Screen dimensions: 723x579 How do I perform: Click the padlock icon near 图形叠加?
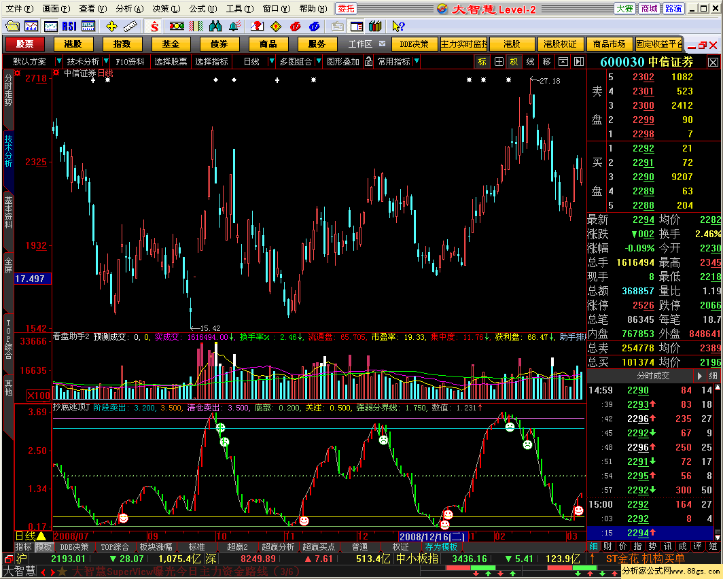click(x=368, y=61)
